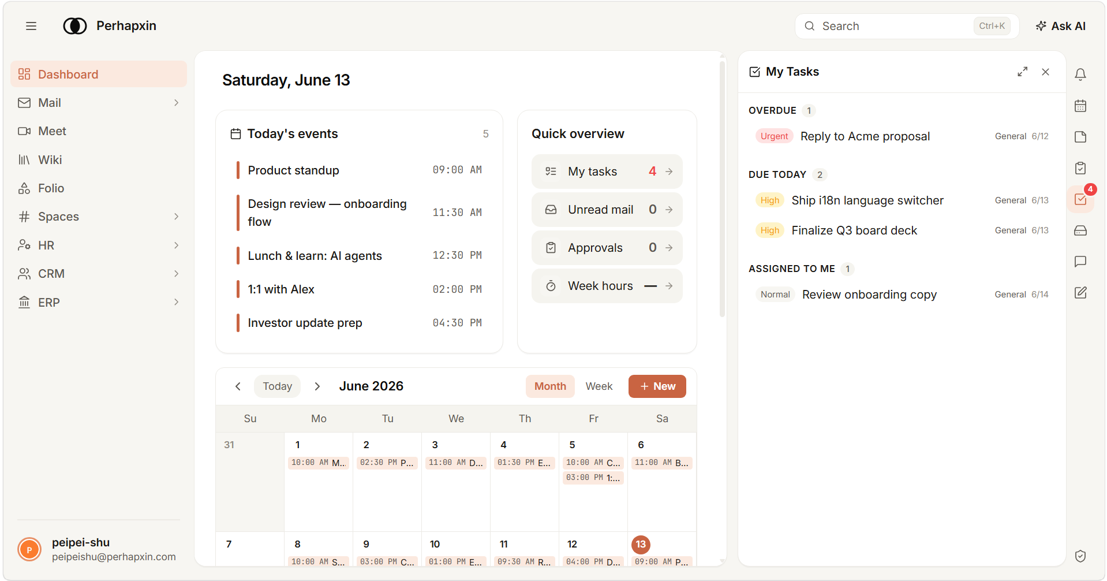The width and height of the screenshot is (1107, 581).
Task: Focus the Search input field
Action: coord(907,26)
